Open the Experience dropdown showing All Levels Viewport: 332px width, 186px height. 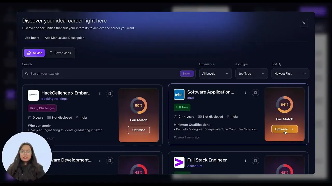(x=215, y=74)
